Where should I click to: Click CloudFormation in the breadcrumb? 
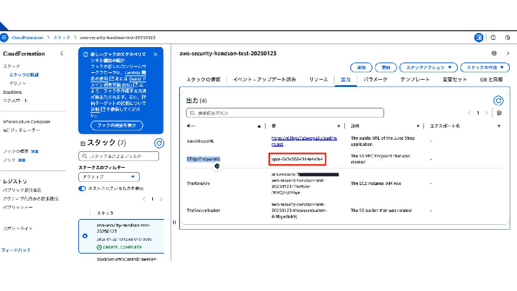point(28,37)
